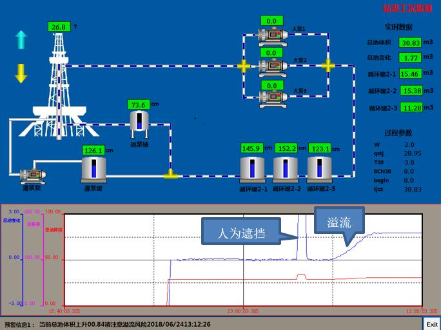Click the 溢流 callout label on chart
The height and width of the screenshot is (330, 441).
click(339, 223)
